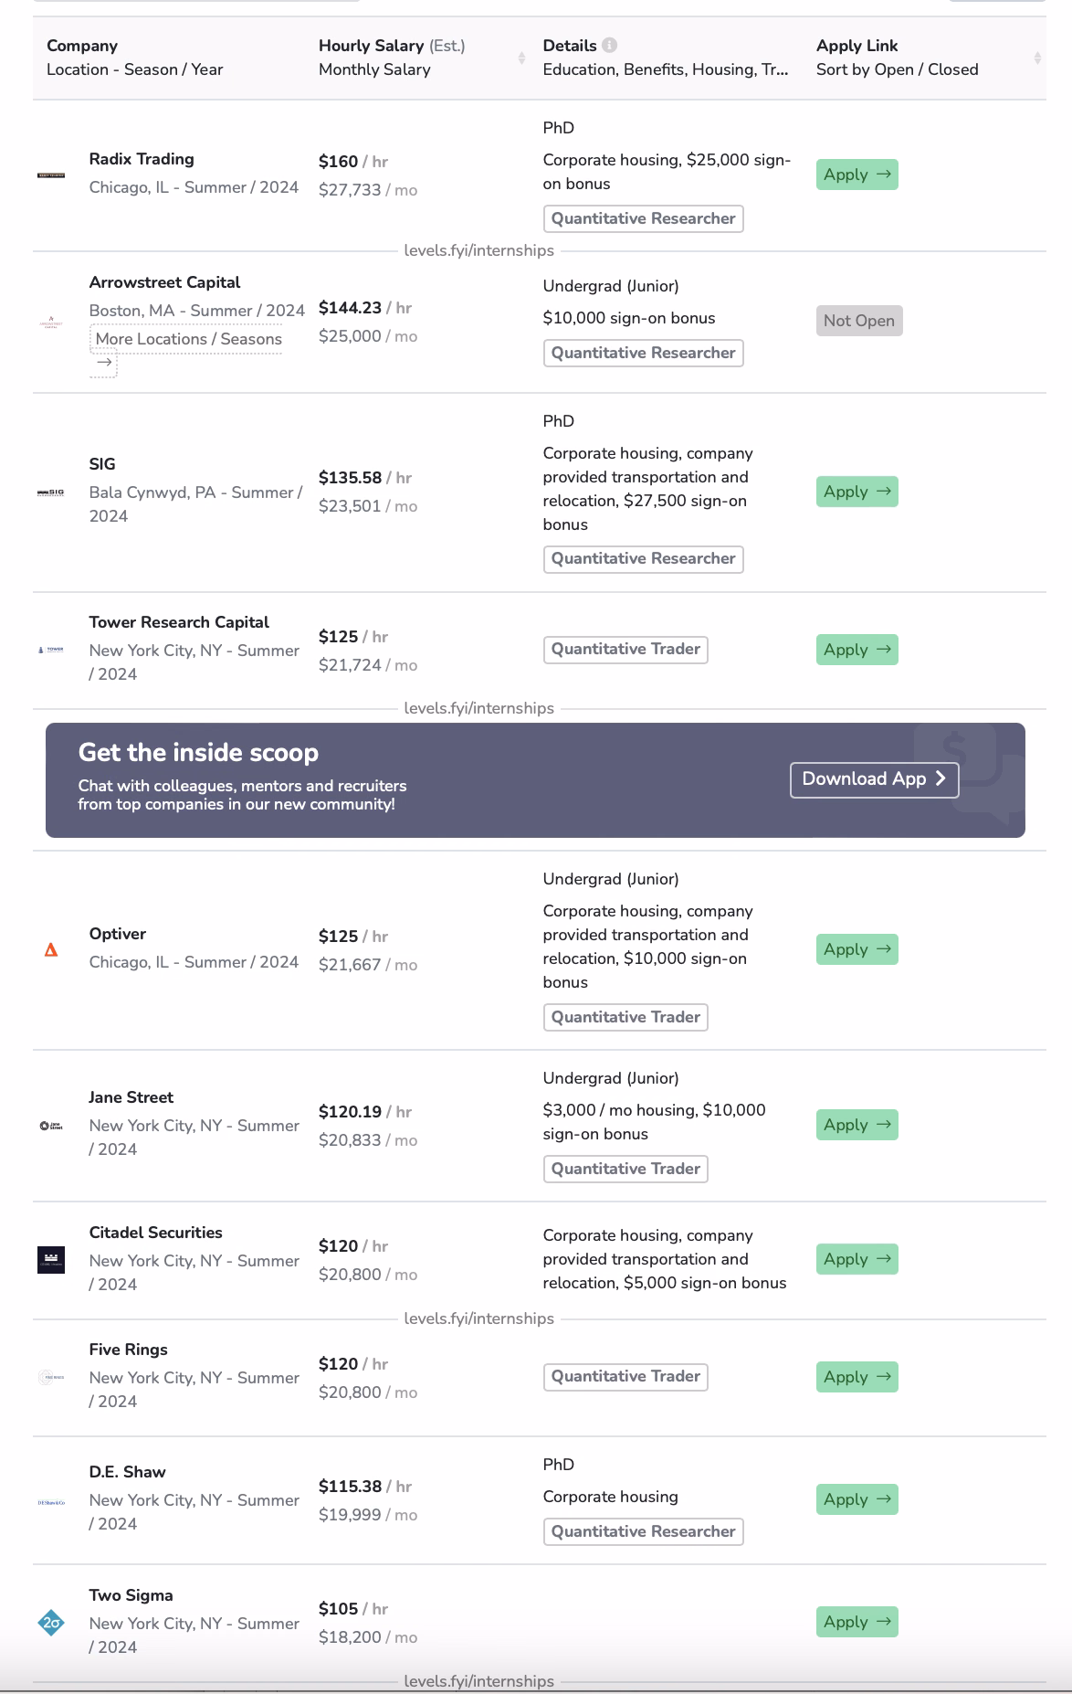
Task: Open the Jane Street company name link
Action: (131, 1097)
